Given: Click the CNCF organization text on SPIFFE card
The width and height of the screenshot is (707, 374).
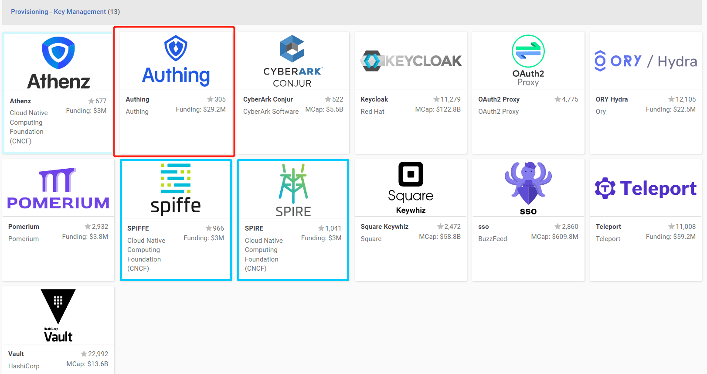Looking at the screenshot, I should [x=146, y=255].
